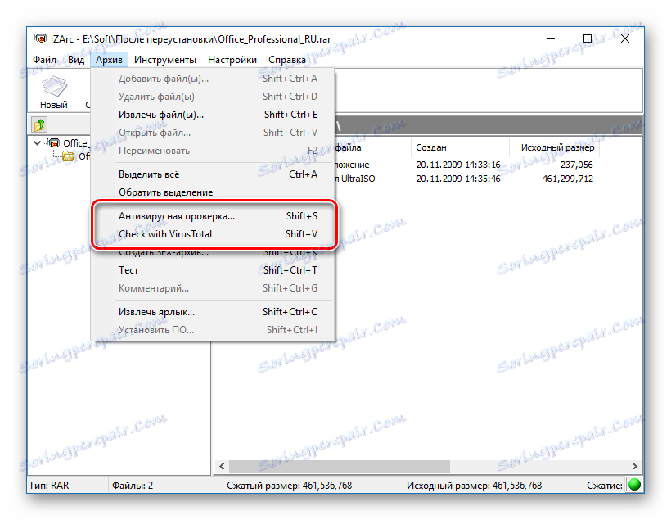The height and width of the screenshot is (520, 671).
Task: Click the IZArc title bar app icon
Action: 40,38
